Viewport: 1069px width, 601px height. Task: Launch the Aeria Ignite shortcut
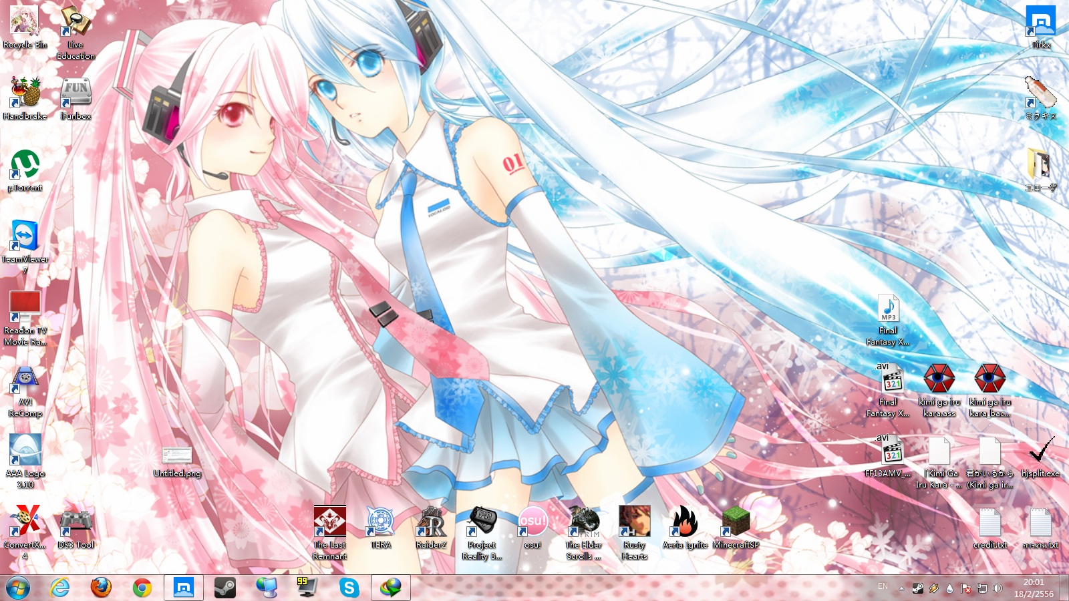(x=685, y=528)
